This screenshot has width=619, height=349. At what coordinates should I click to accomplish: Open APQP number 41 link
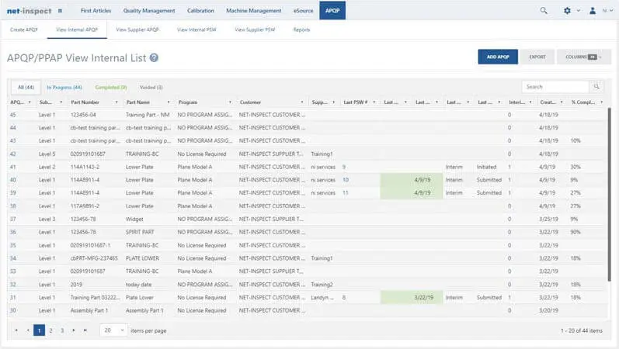coord(13,168)
